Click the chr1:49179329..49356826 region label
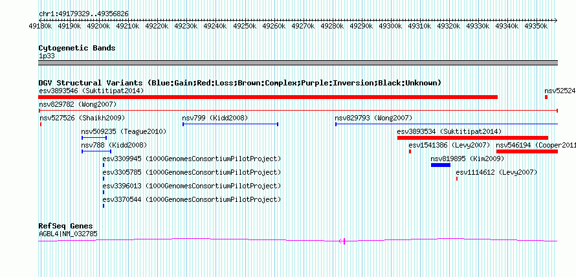Viewport: 576px width, 277px height. [x=83, y=14]
